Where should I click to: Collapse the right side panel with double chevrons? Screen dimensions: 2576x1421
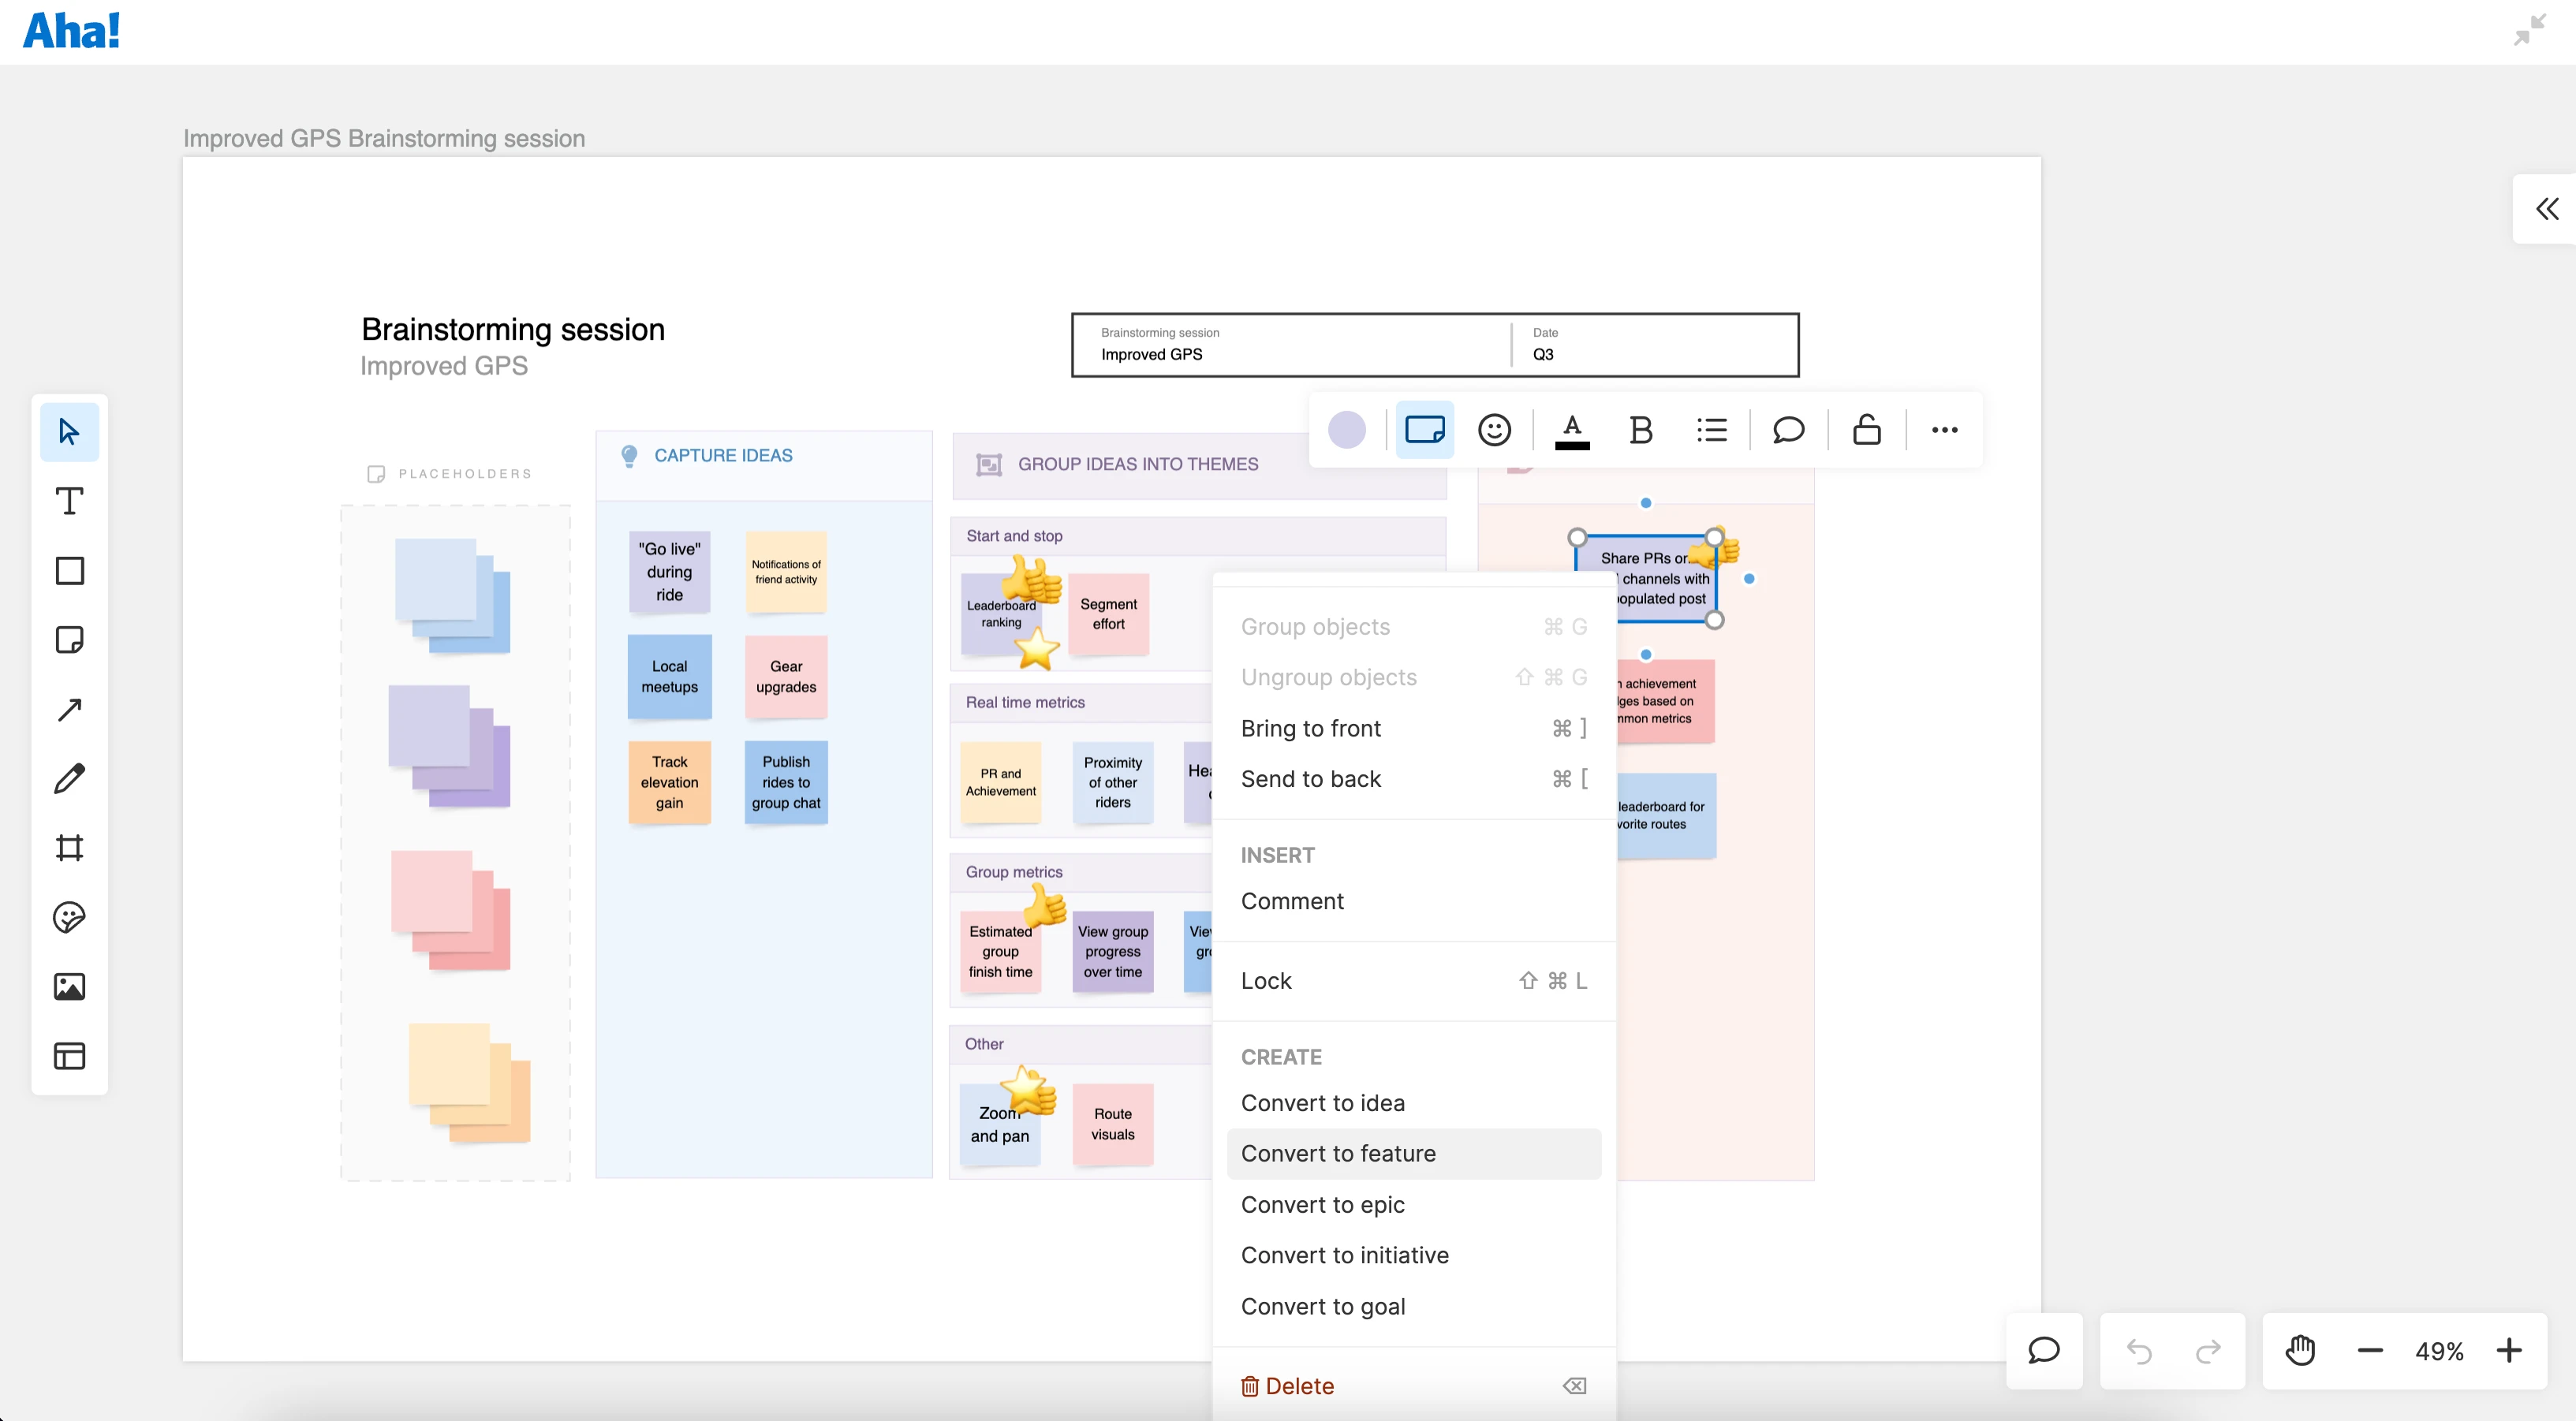2548,208
